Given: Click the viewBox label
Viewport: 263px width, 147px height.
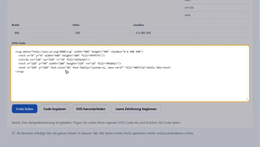Looking at the screenshot, I should tap(139, 25).
